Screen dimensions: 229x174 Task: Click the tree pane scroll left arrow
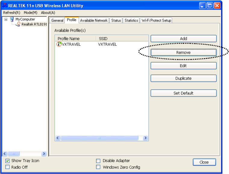(5, 154)
